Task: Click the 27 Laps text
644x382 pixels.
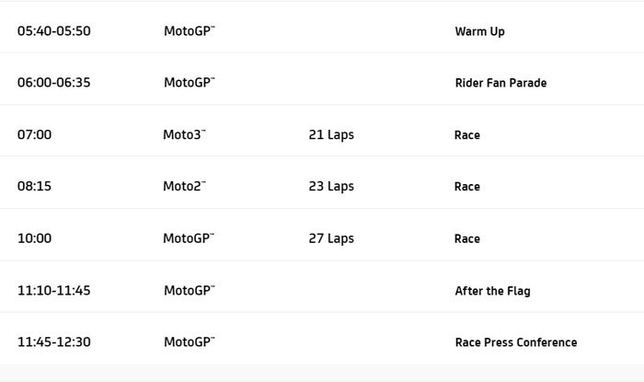Action: [x=331, y=238]
